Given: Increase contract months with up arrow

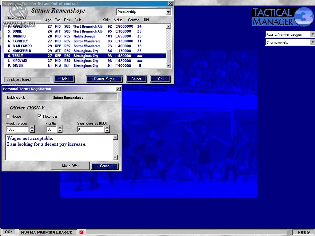Looking at the screenshot, I should click(x=60, y=128).
